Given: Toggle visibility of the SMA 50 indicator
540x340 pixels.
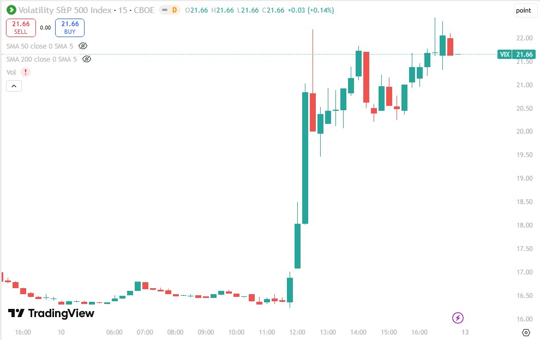Looking at the screenshot, I should (83, 46).
